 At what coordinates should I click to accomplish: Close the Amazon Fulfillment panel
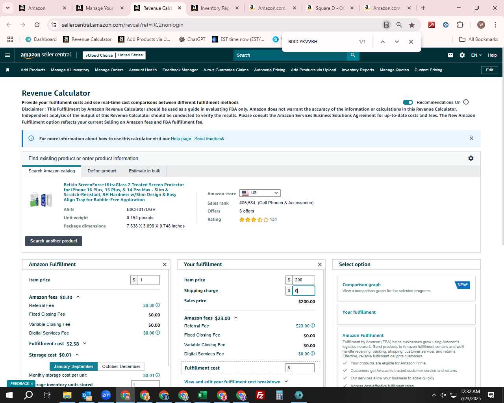pyautogui.click(x=165, y=264)
